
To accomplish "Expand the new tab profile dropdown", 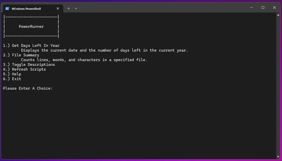I will pos(76,9).
